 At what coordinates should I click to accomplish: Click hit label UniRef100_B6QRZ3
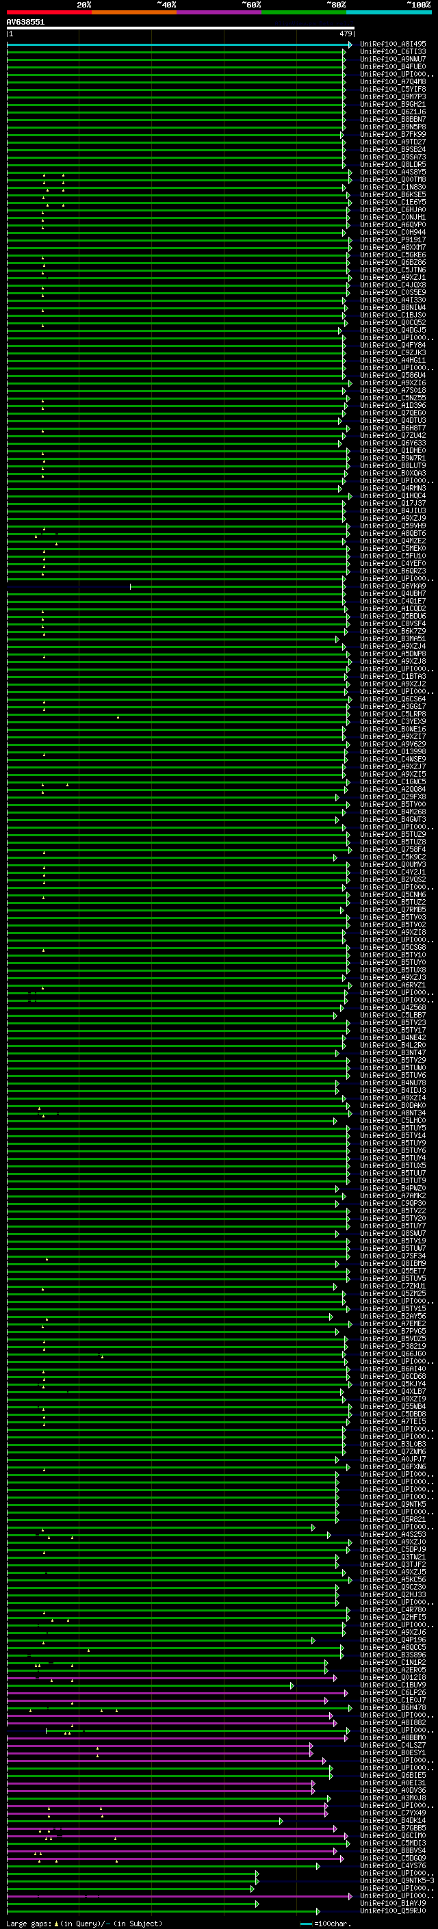coord(393,571)
